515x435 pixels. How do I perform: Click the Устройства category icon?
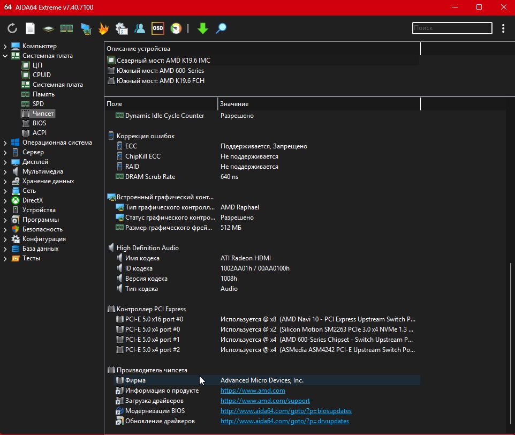16,210
